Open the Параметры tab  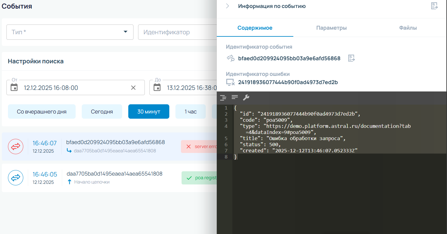pos(331,28)
